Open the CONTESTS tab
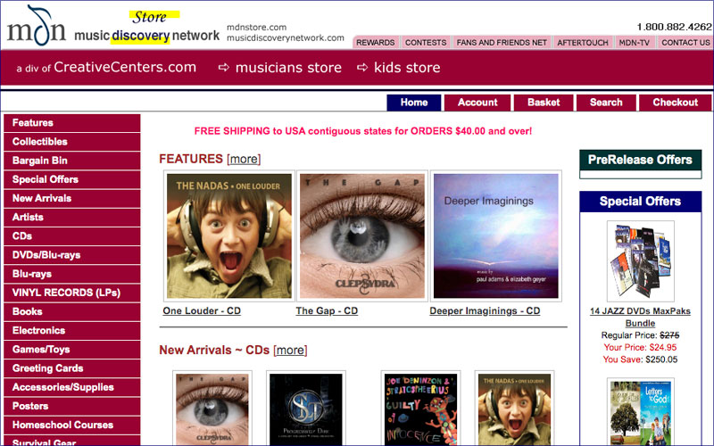Viewport: 714px width, 446px height. click(426, 42)
